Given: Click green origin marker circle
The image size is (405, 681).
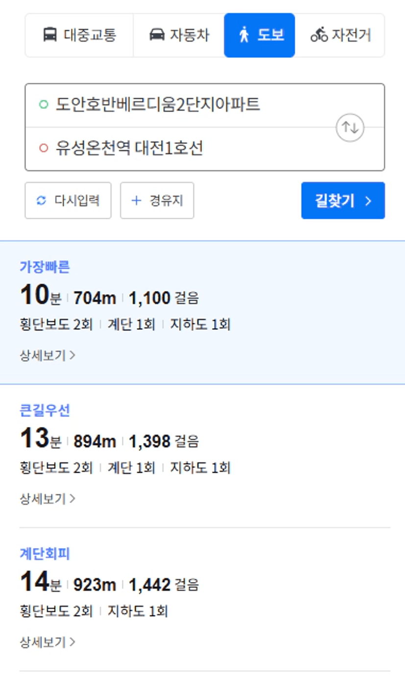Looking at the screenshot, I should click(44, 105).
